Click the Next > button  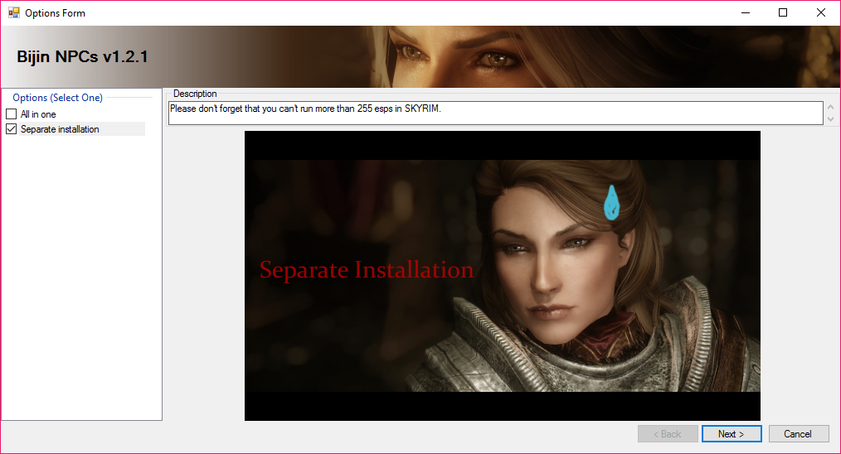coord(731,433)
